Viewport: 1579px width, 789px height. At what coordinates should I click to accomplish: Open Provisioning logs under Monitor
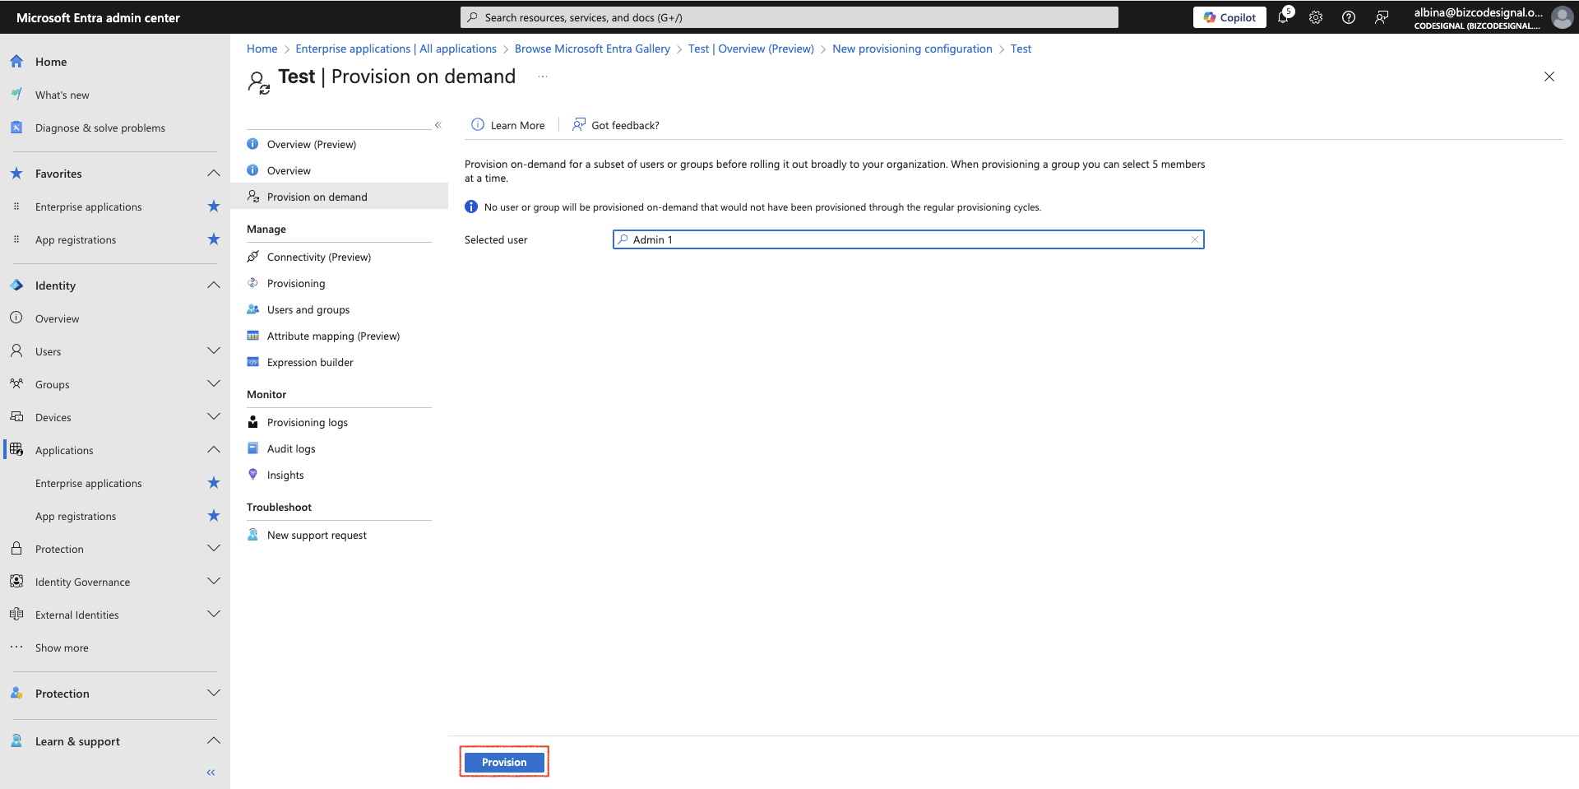[308, 422]
